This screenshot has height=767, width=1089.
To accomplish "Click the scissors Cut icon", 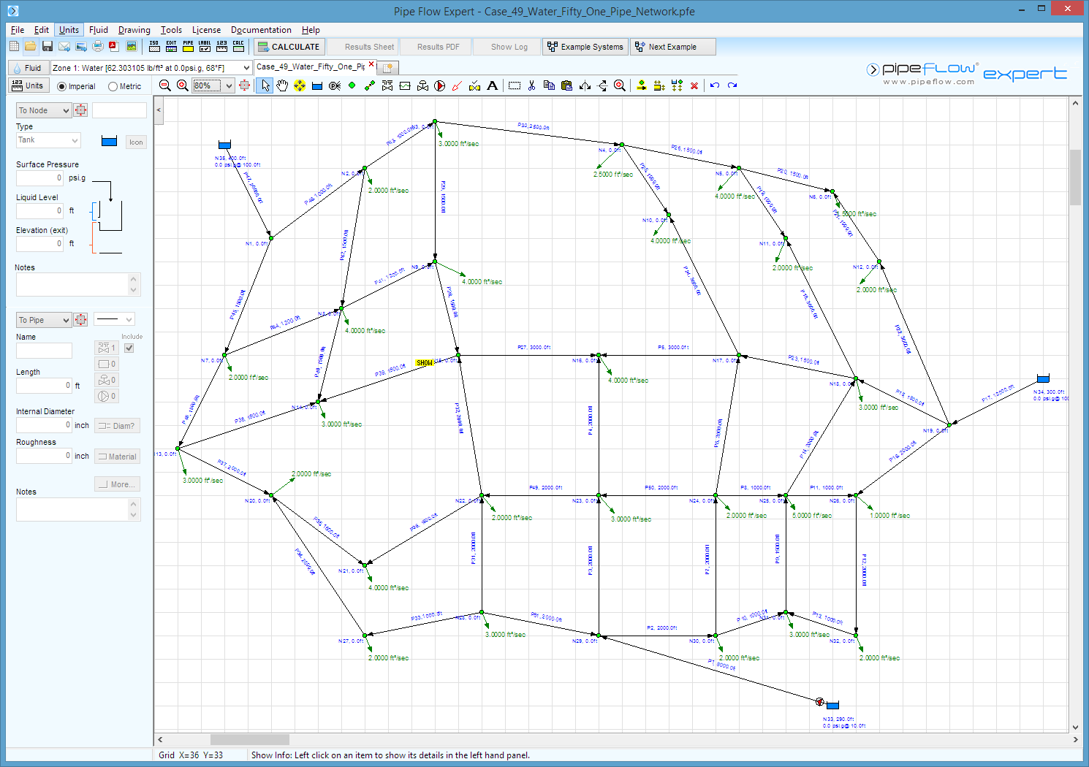I will point(531,85).
